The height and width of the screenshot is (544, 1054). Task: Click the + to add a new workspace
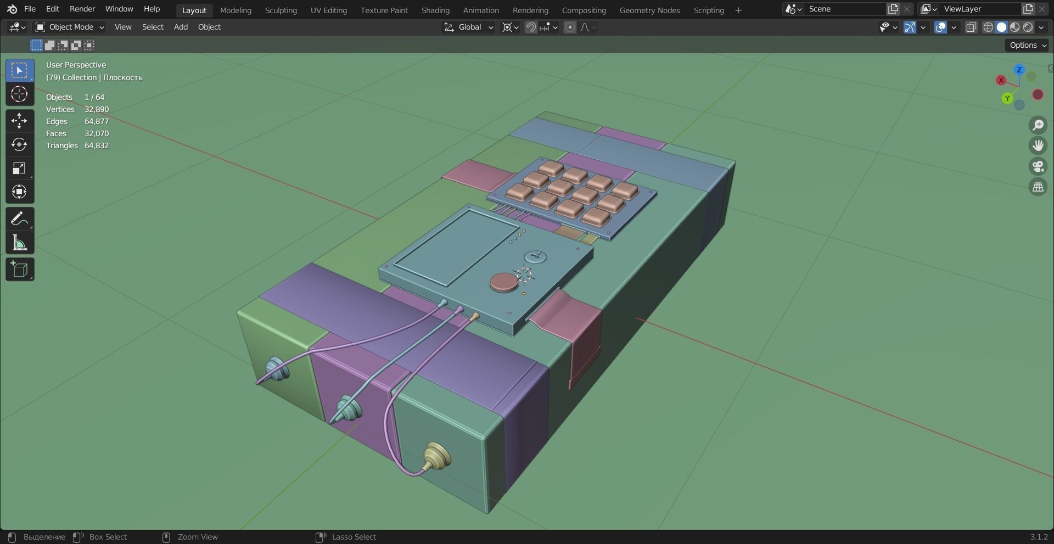(x=738, y=10)
